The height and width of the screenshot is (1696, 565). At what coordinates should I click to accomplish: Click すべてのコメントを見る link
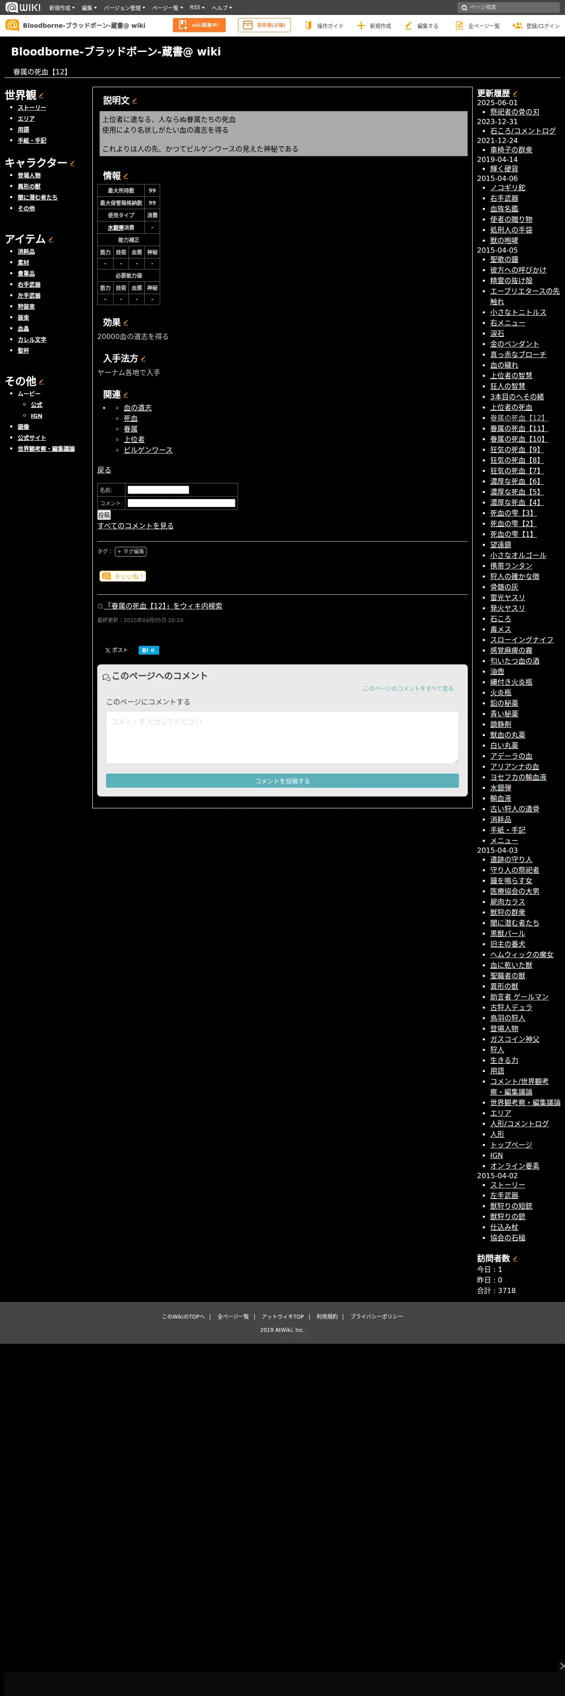click(x=136, y=526)
